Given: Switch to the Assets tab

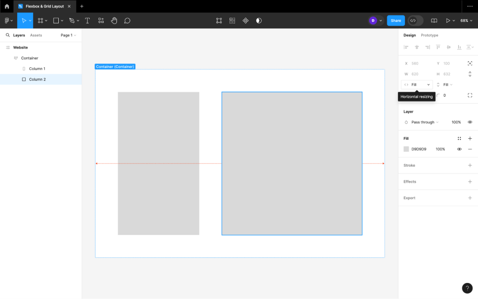Looking at the screenshot, I should 36,35.
